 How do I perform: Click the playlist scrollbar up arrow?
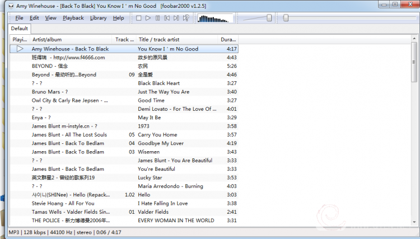(x=414, y=39)
